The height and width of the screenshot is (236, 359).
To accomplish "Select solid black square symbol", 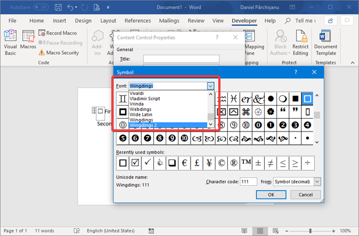I will coord(295,99).
